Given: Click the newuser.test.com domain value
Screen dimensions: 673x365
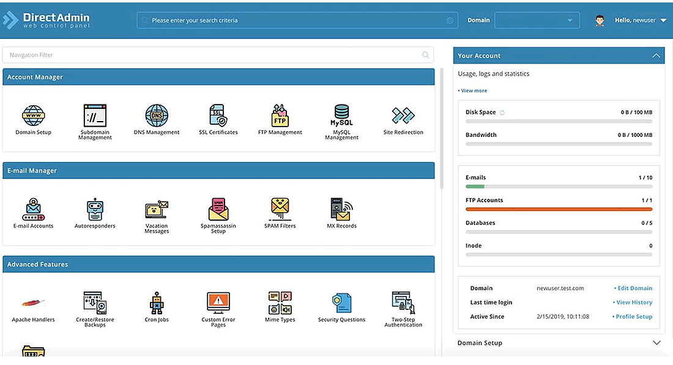Looking at the screenshot, I should (x=560, y=288).
